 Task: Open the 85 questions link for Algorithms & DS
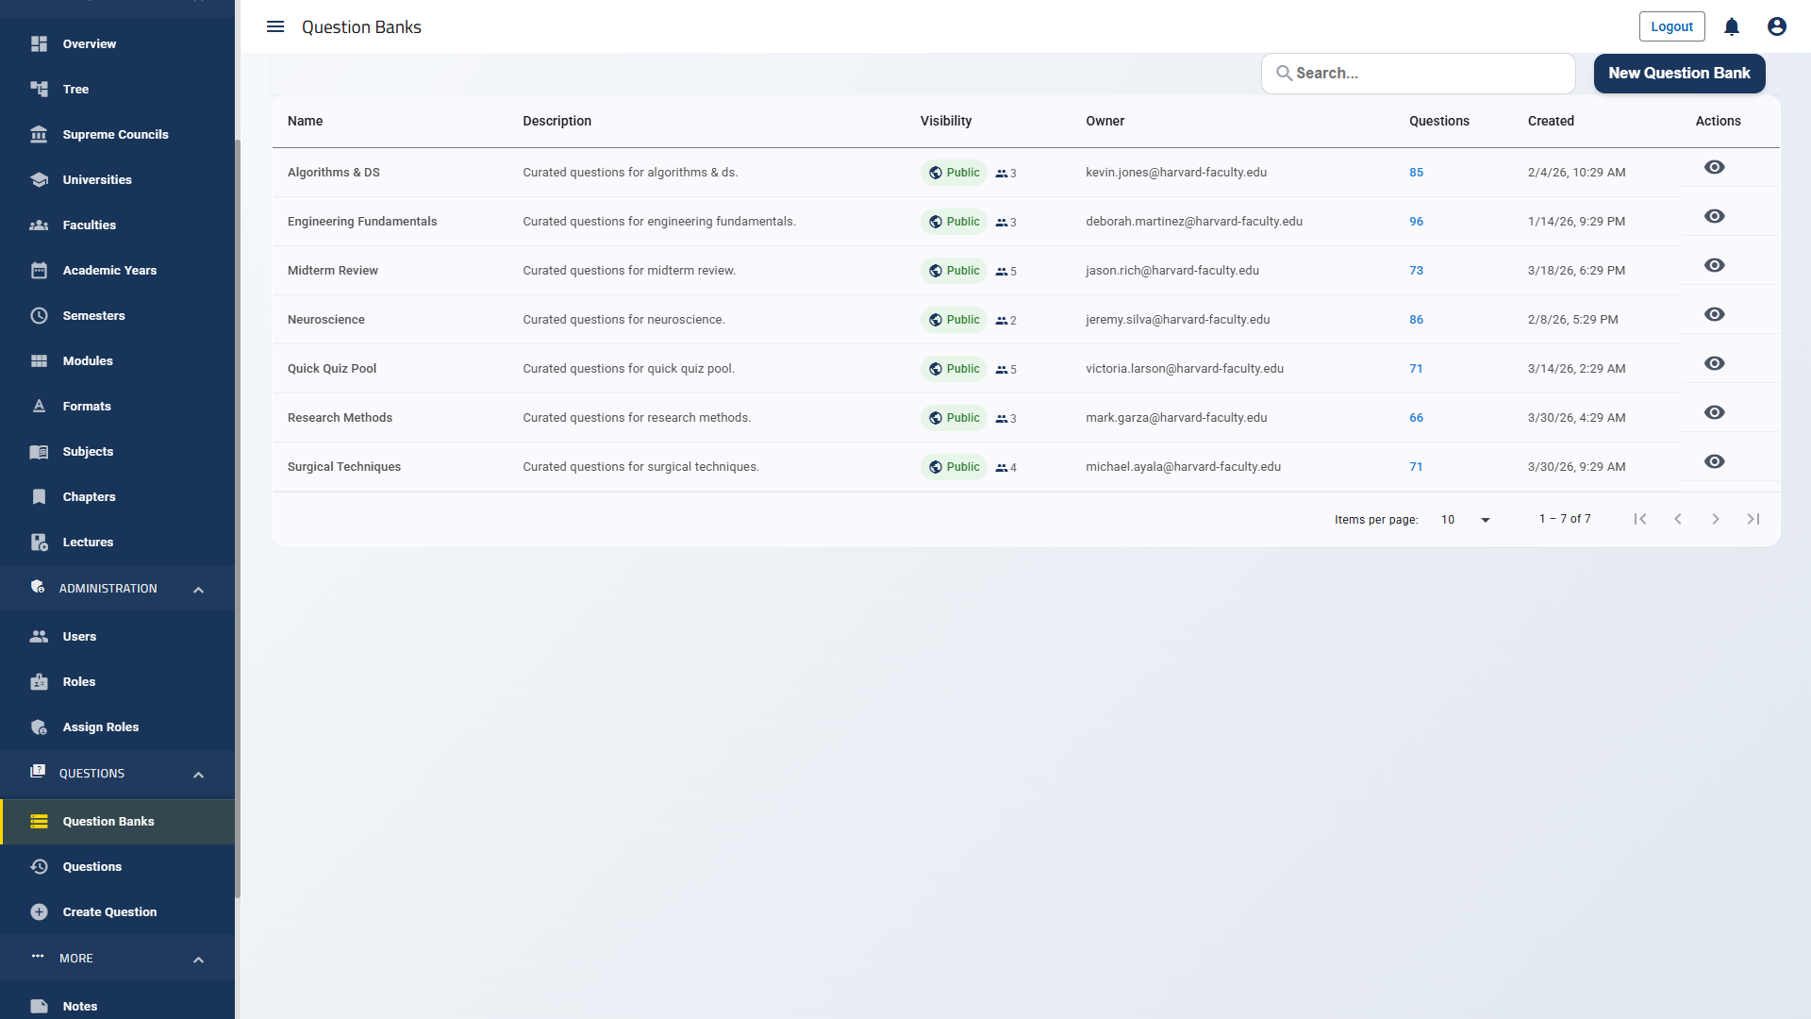[1416, 172]
